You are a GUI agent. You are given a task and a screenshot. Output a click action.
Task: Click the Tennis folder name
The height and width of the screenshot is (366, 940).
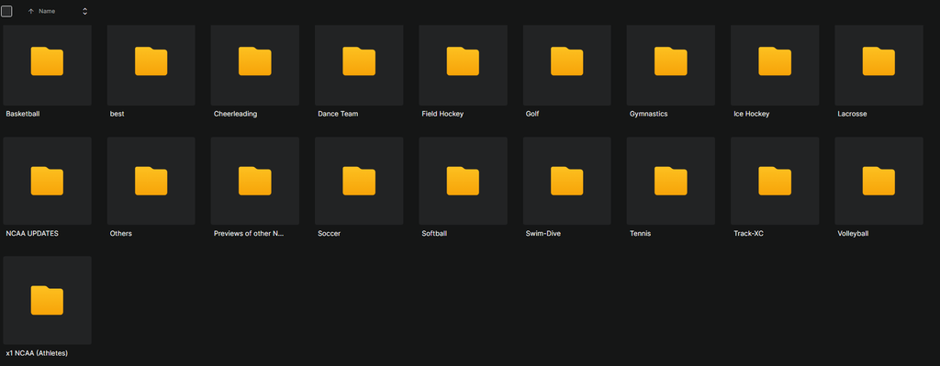click(x=640, y=234)
